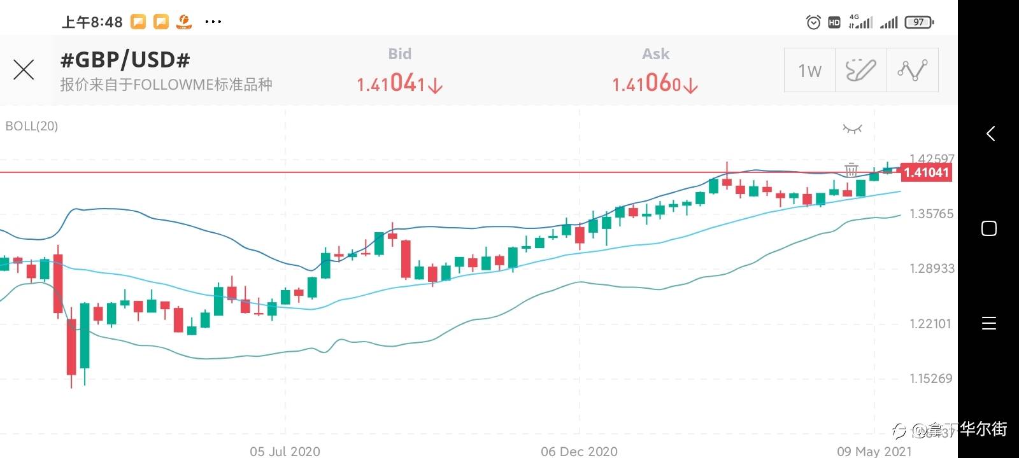Tap the 06 Dec 2020 date marker
The image size is (1019, 458).
[x=579, y=451]
